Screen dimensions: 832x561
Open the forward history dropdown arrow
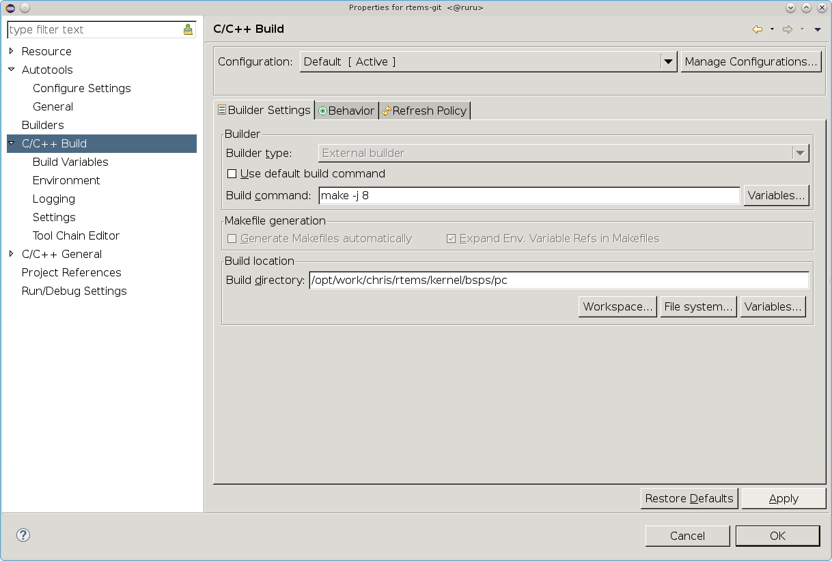pyautogui.click(x=802, y=29)
